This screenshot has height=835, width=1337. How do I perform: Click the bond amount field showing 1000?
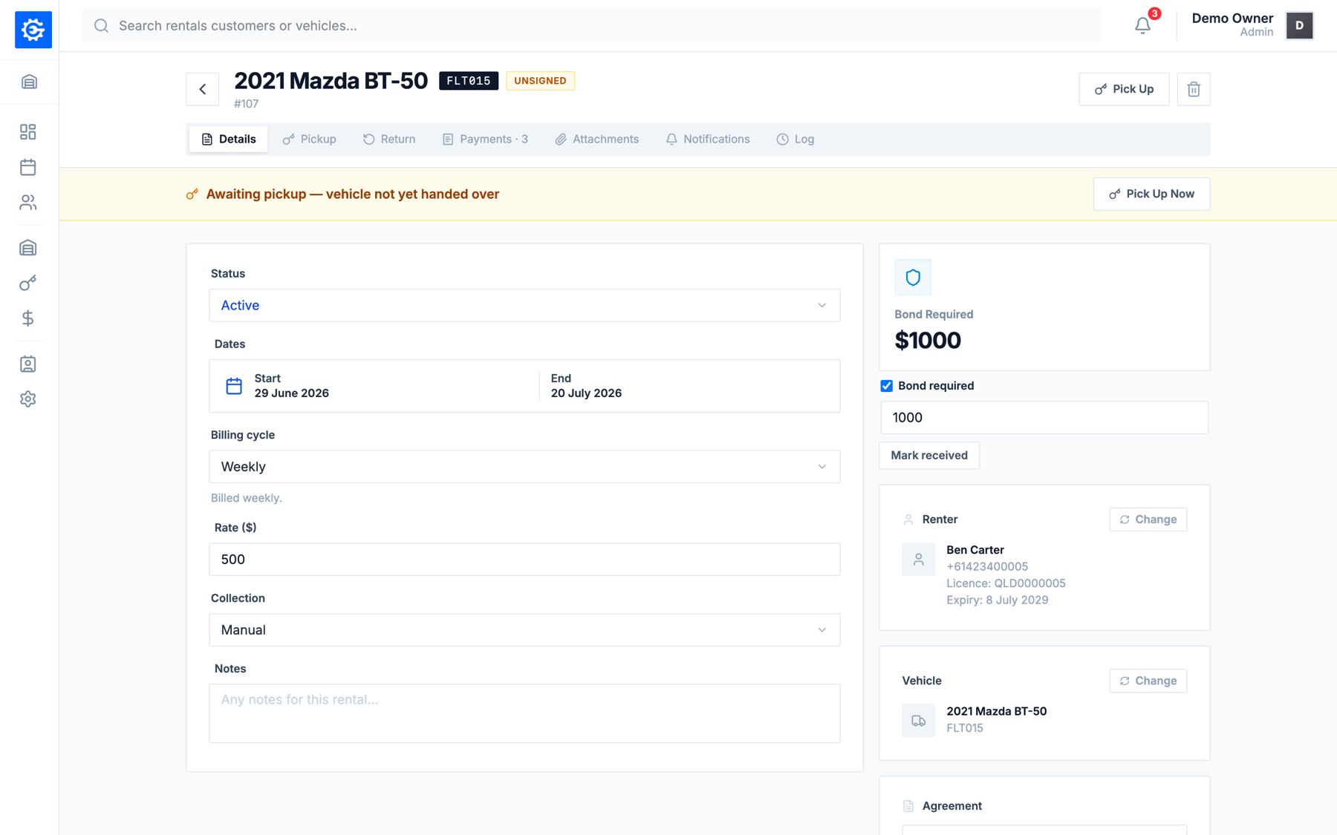pyautogui.click(x=1044, y=418)
